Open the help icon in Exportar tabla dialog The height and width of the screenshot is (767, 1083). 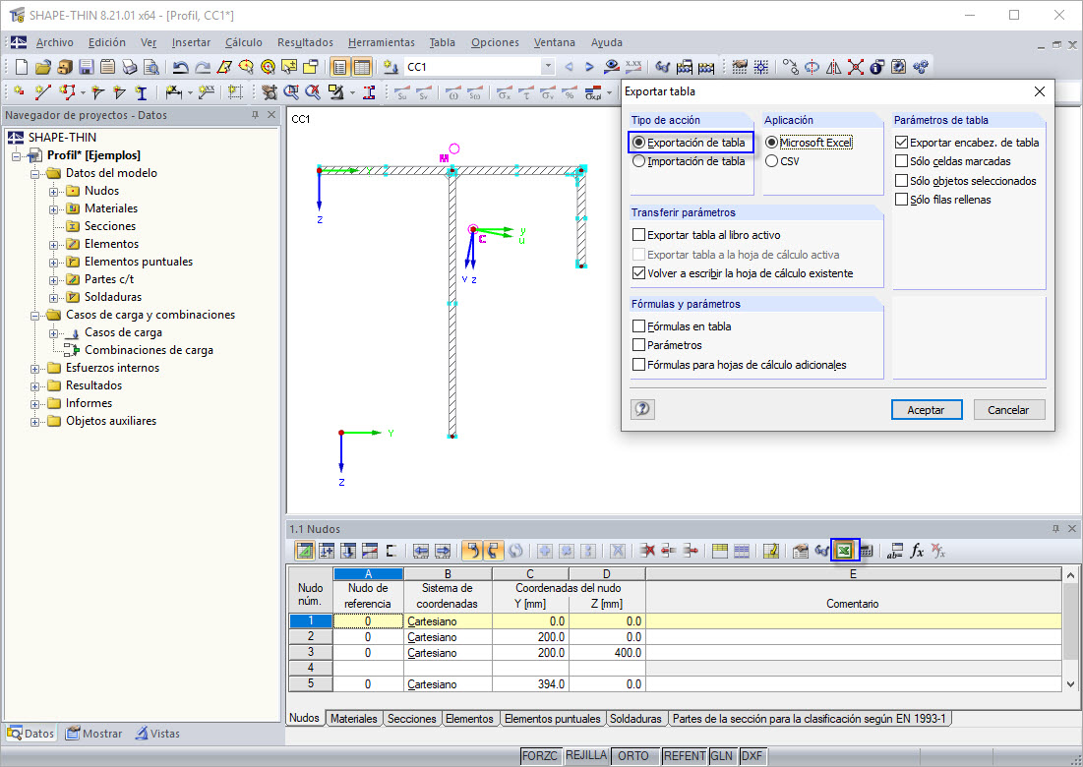(x=642, y=409)
